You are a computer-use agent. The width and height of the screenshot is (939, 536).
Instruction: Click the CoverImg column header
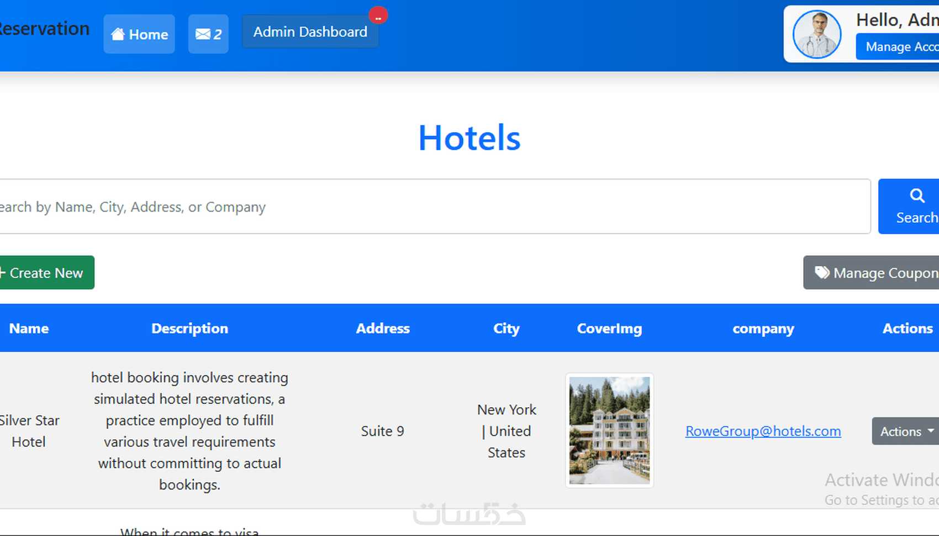tap(610, 328)
